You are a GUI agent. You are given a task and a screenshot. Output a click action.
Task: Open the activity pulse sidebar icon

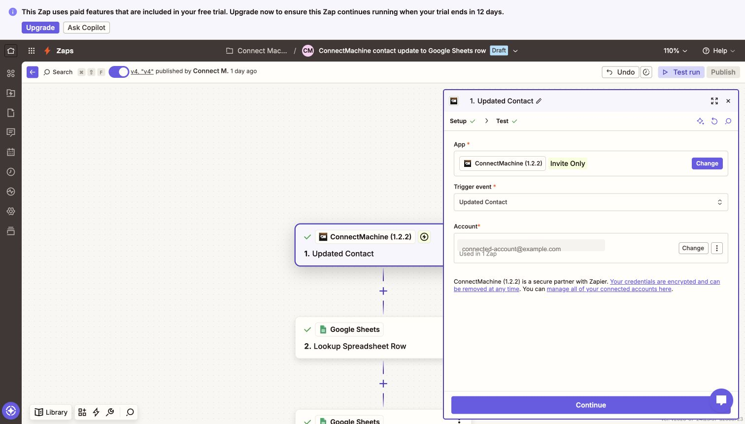[x=11, y=192]
